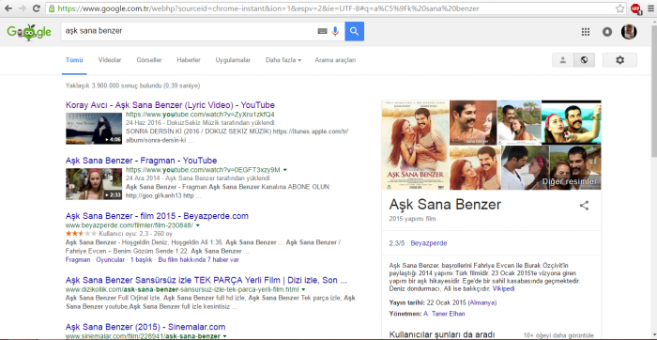Open the settings gear icon

coord(619,60)
